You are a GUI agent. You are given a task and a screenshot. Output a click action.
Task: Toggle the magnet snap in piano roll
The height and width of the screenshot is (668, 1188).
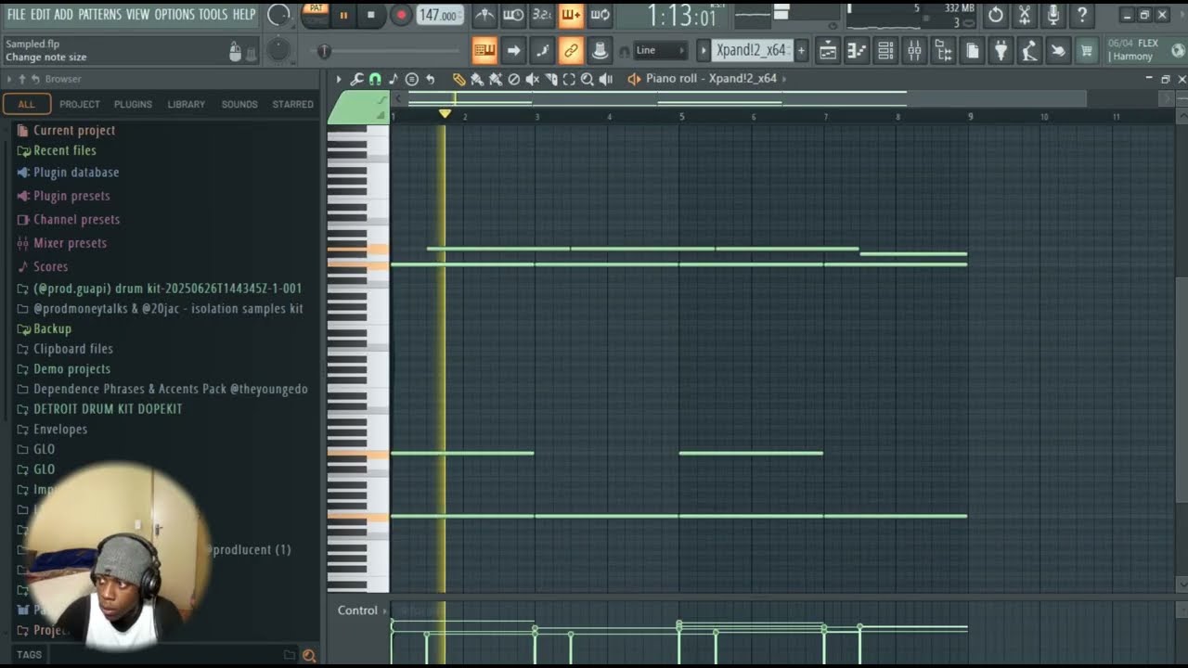coord(375,80)
